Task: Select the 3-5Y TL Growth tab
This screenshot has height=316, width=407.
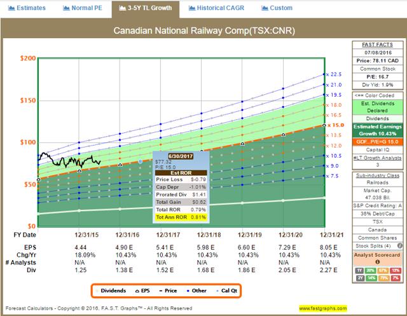Action: pyautogui.click(x=146, y=8)
